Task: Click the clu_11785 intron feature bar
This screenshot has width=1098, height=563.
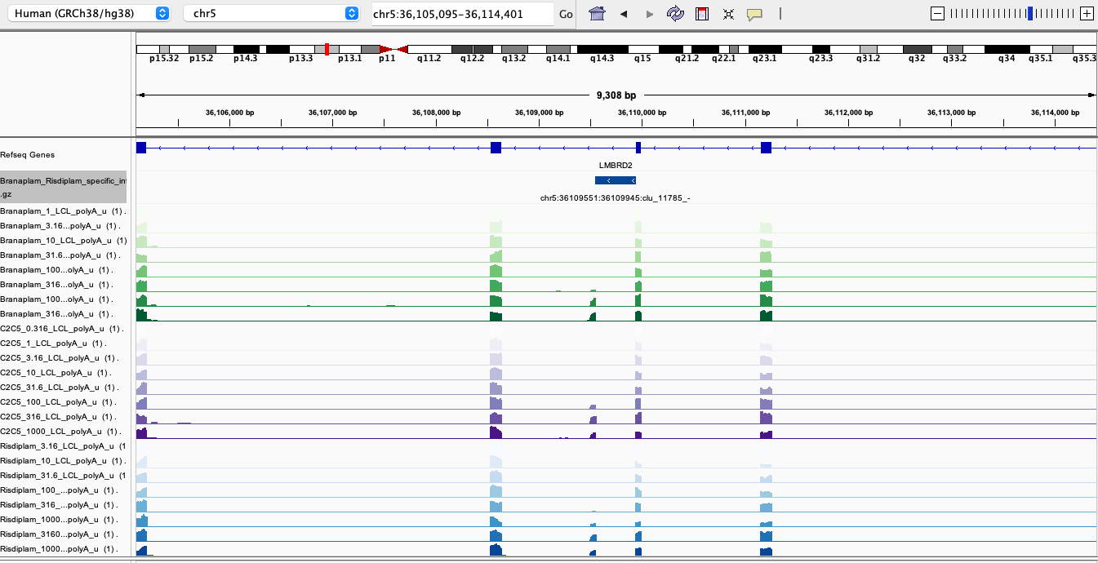Action: [x=615, y=180]
